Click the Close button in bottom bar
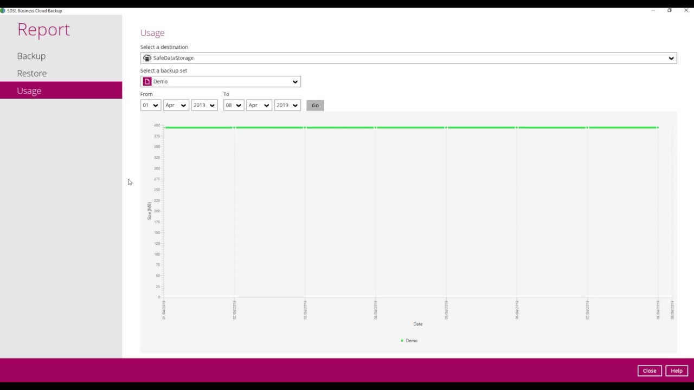Screen dimensions: 694x390 650,370
